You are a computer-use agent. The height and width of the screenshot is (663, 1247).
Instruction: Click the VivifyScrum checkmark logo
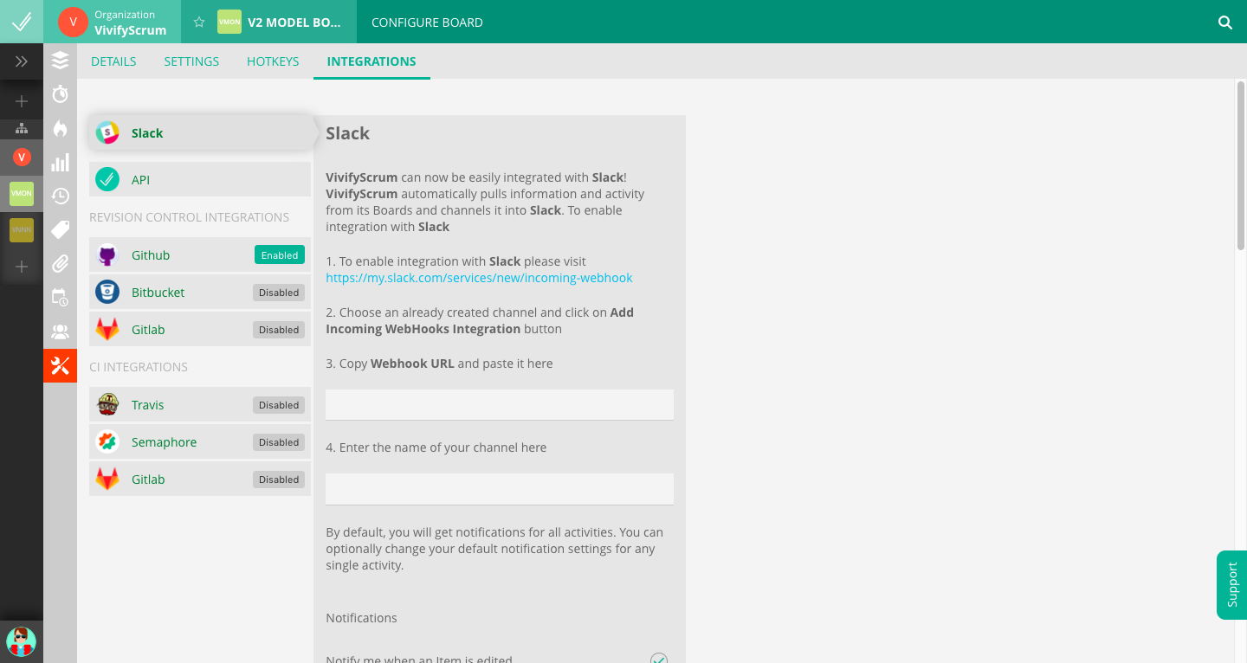click(x=22, y=22)
